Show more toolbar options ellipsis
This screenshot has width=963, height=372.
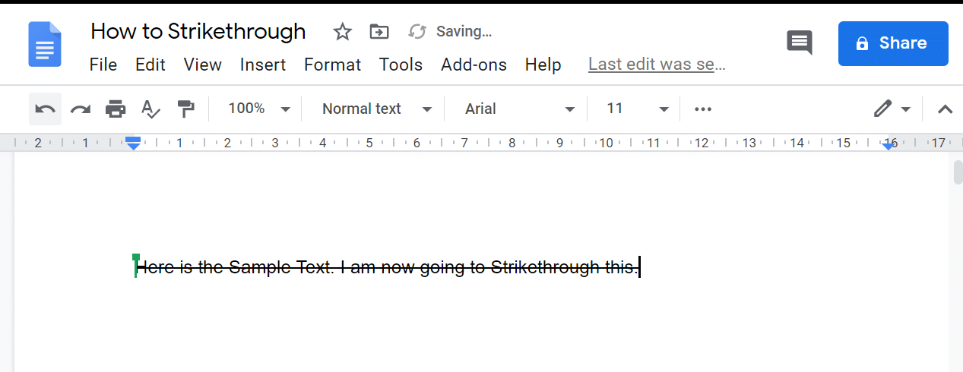pyautogui.click(x=703, y=109)
